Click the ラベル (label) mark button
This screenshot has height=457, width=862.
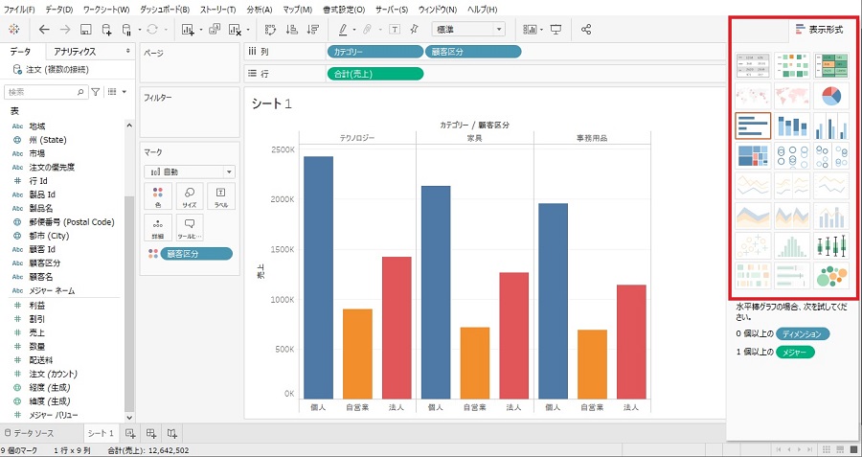tap(220, 196)
